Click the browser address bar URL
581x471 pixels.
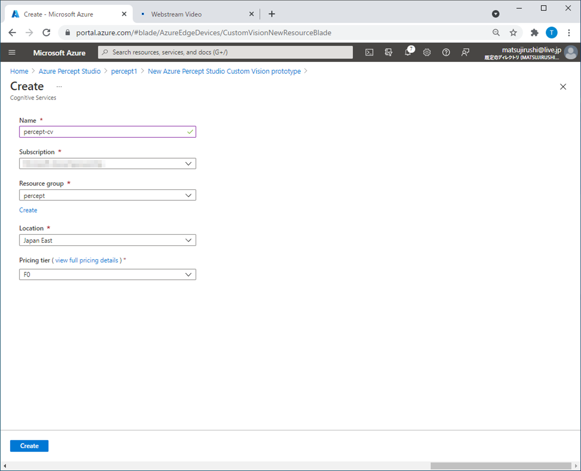coord(203,33)
